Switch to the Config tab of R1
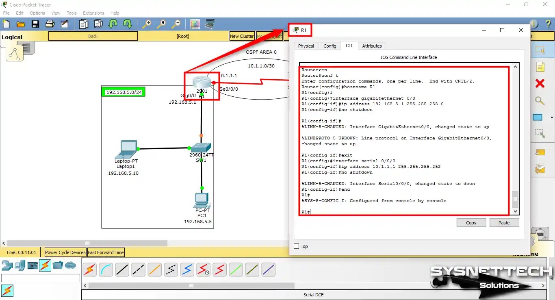Image resolution: width=555 pixels, height=300 pixels. click(330, 46)
